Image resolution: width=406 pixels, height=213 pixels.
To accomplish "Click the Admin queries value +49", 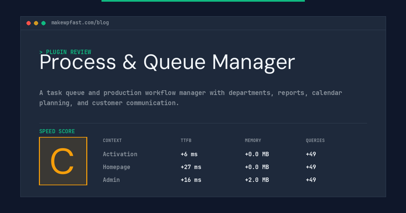I will pos(311,180).
